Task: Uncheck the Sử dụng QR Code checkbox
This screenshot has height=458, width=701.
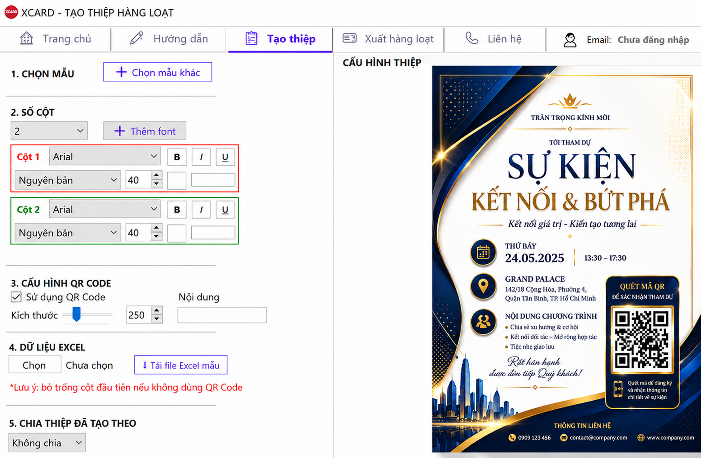Action: [16, 297]
